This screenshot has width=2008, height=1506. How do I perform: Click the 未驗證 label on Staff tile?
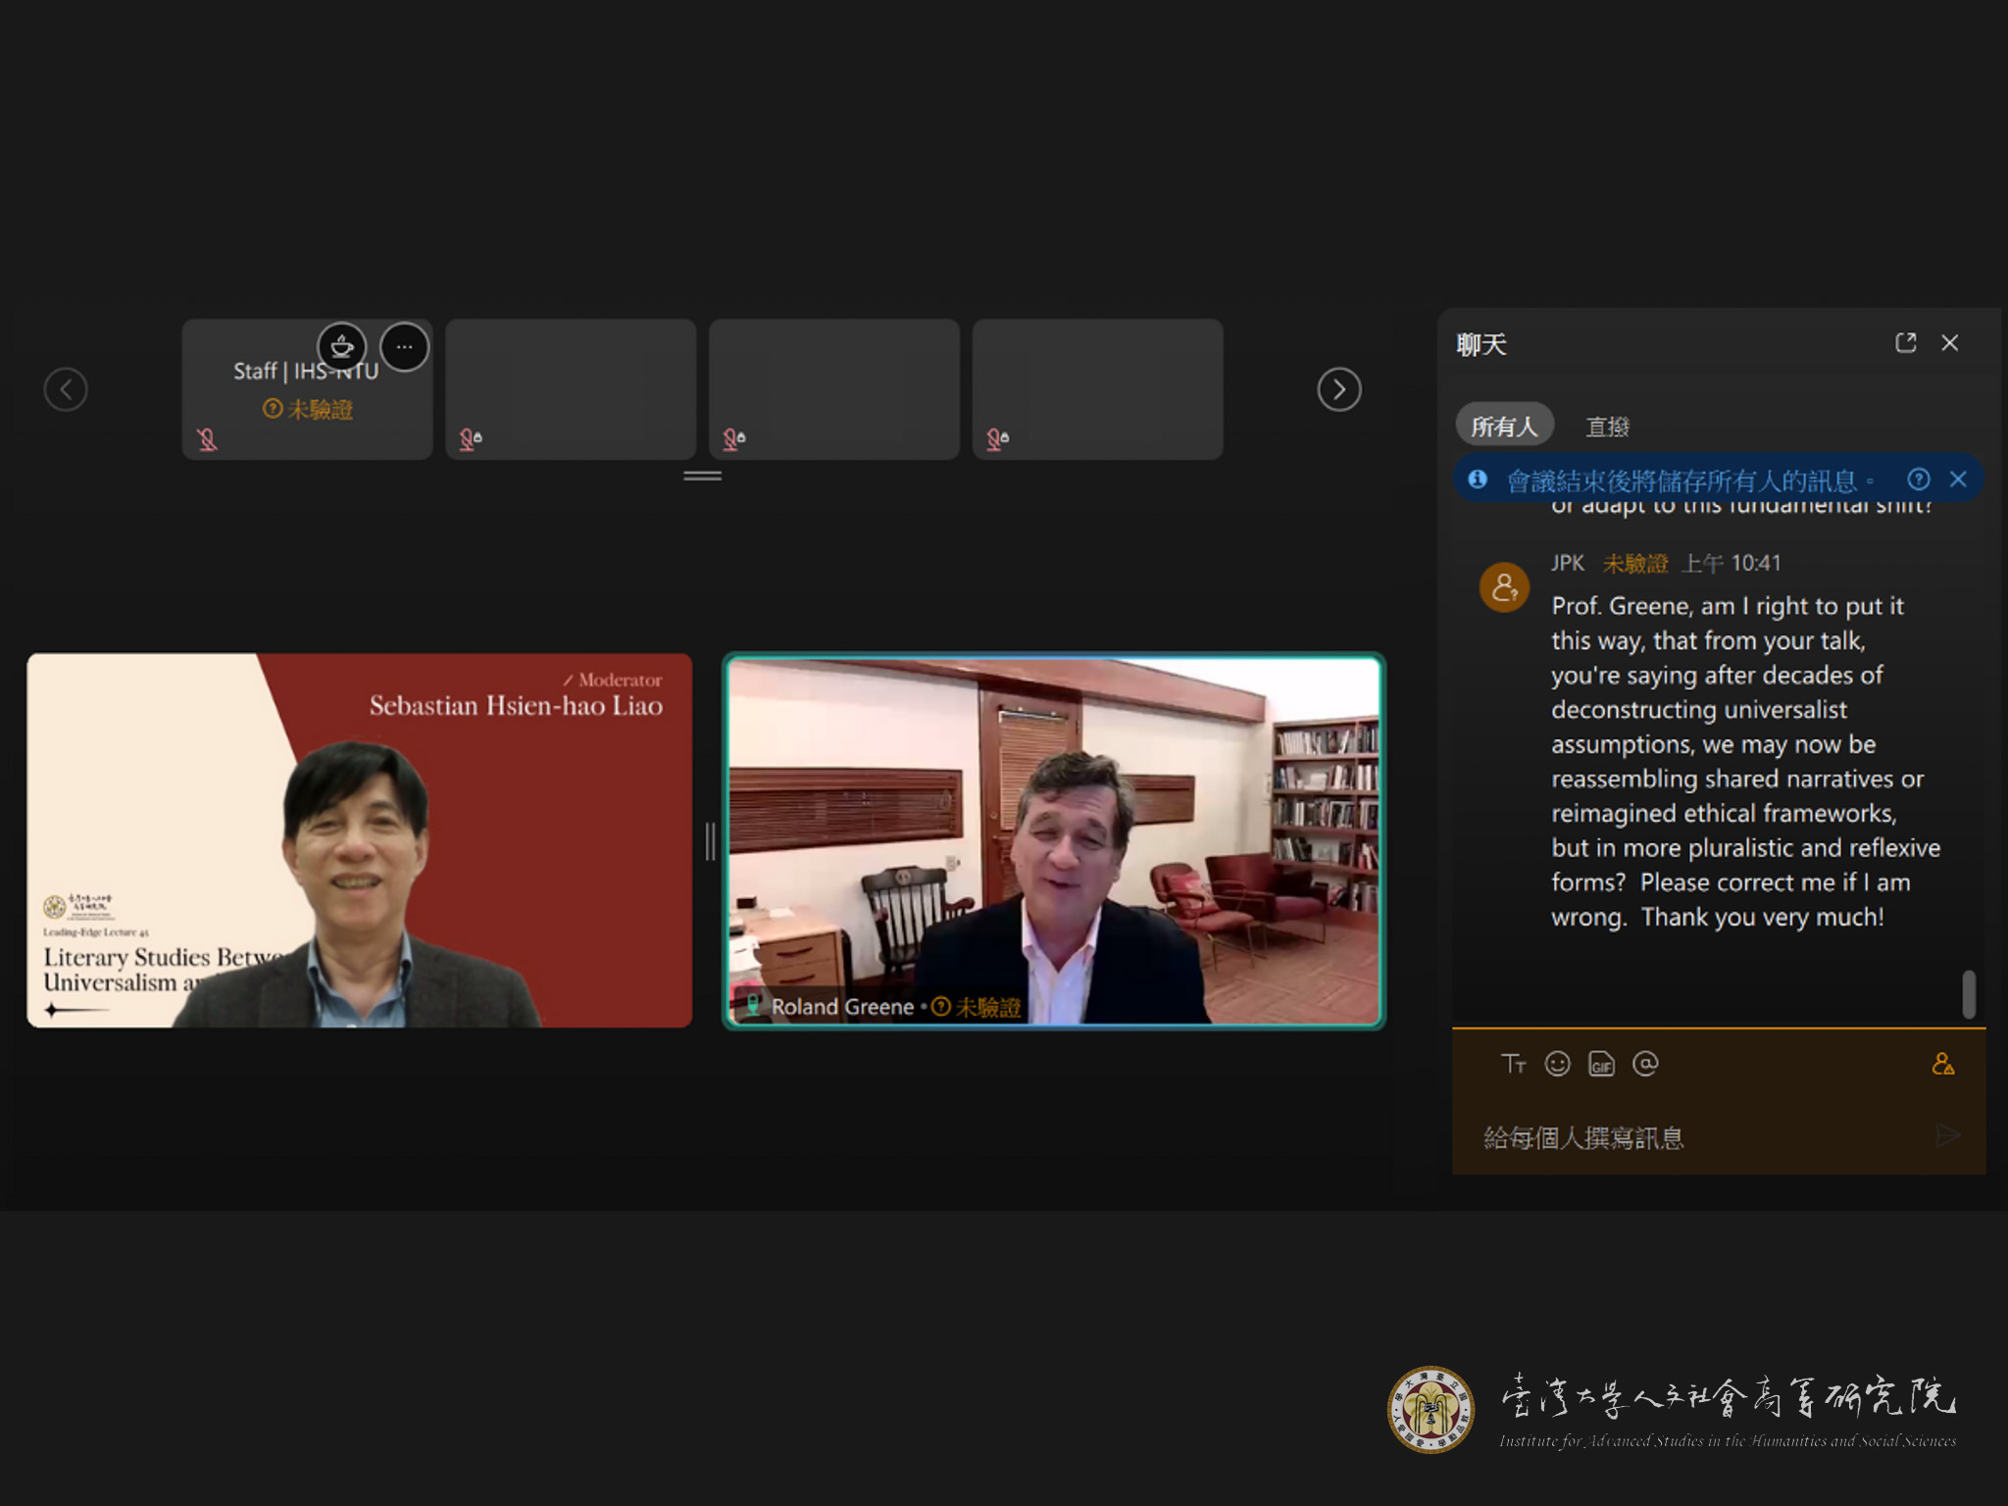307,409
